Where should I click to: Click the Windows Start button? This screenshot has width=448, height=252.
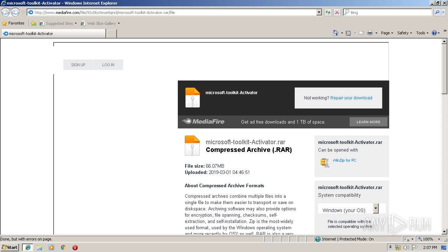point(10,247)
